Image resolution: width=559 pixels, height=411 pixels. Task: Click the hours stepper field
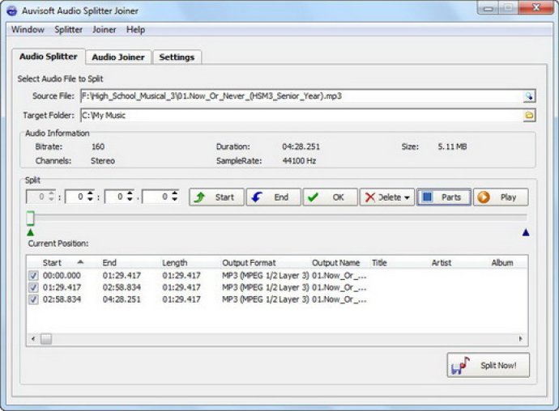(x=41, y=197)
